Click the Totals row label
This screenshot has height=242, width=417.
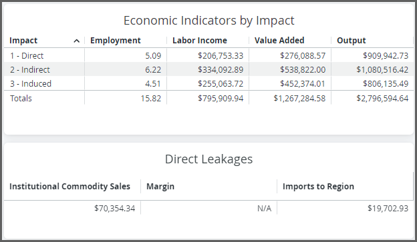[x=21, y=99]
